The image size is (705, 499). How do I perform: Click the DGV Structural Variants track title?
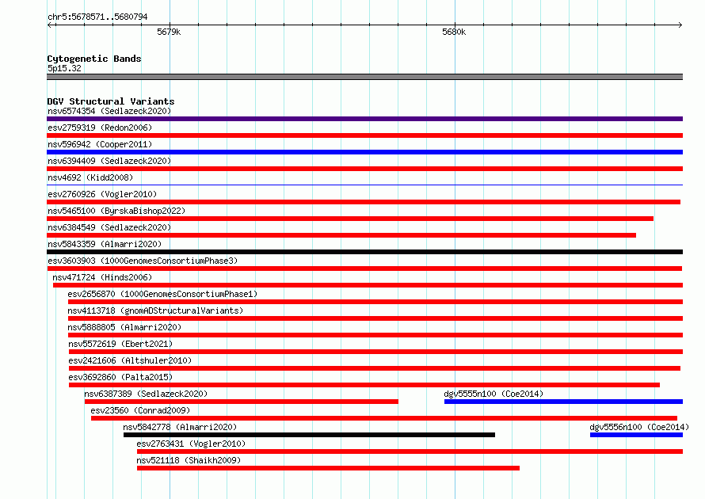click(111, 101)
